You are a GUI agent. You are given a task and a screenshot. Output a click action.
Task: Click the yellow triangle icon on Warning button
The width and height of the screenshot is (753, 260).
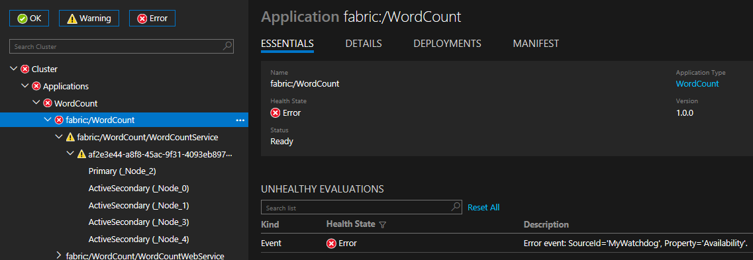click(72, 19)
